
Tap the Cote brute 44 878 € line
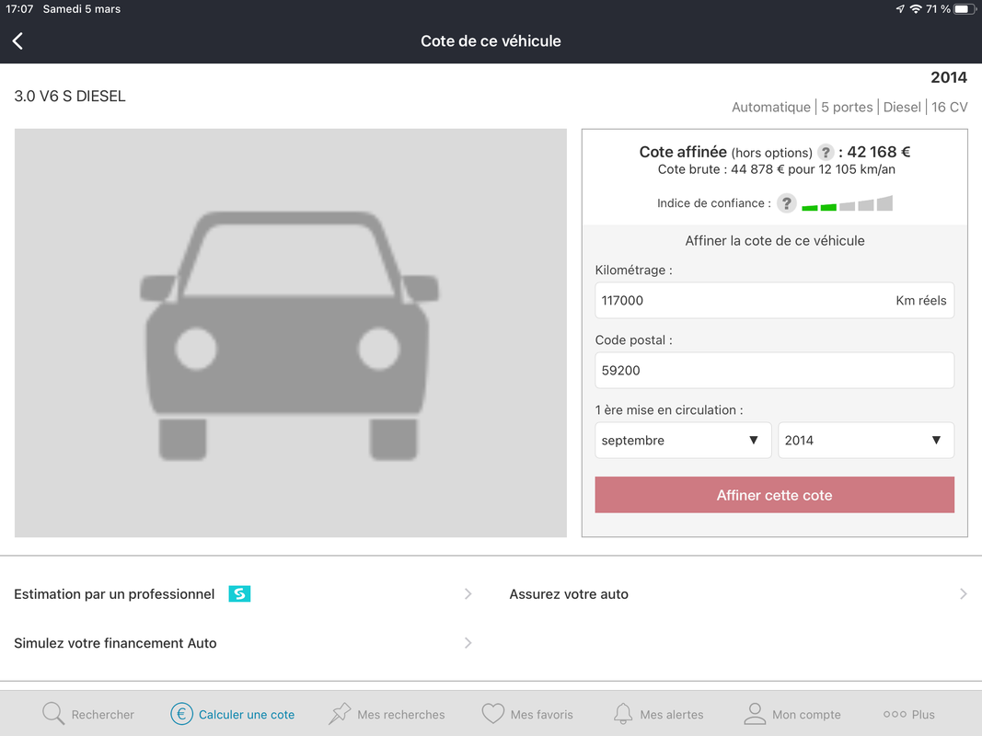pyautogui.click(x=777, y=169)
